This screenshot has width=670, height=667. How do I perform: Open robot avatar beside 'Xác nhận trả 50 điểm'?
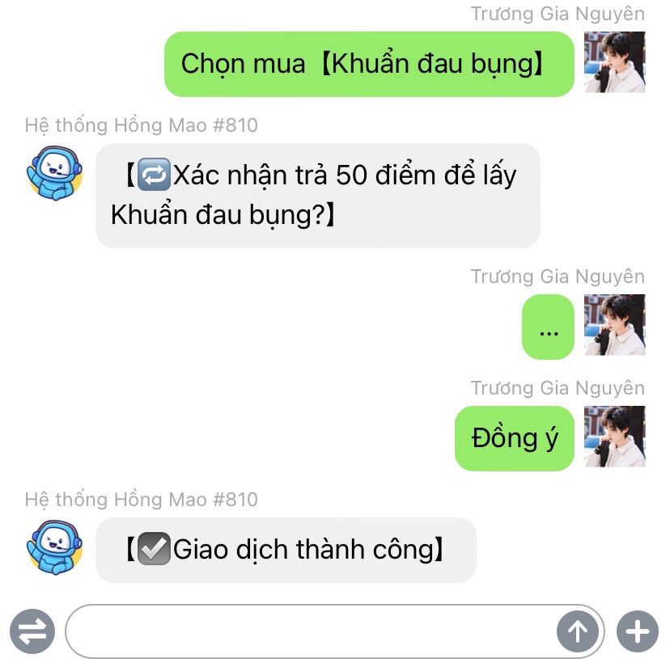tap(54, 173)
